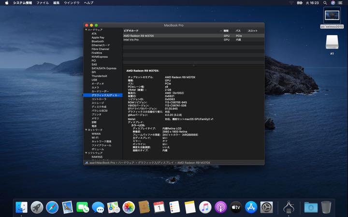The image size is (348, 217).
Task: Open ファイル menu
Action: pos(43,3)
